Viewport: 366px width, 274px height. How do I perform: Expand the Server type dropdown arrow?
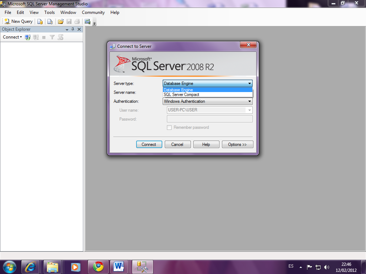[x=249, y=83]
